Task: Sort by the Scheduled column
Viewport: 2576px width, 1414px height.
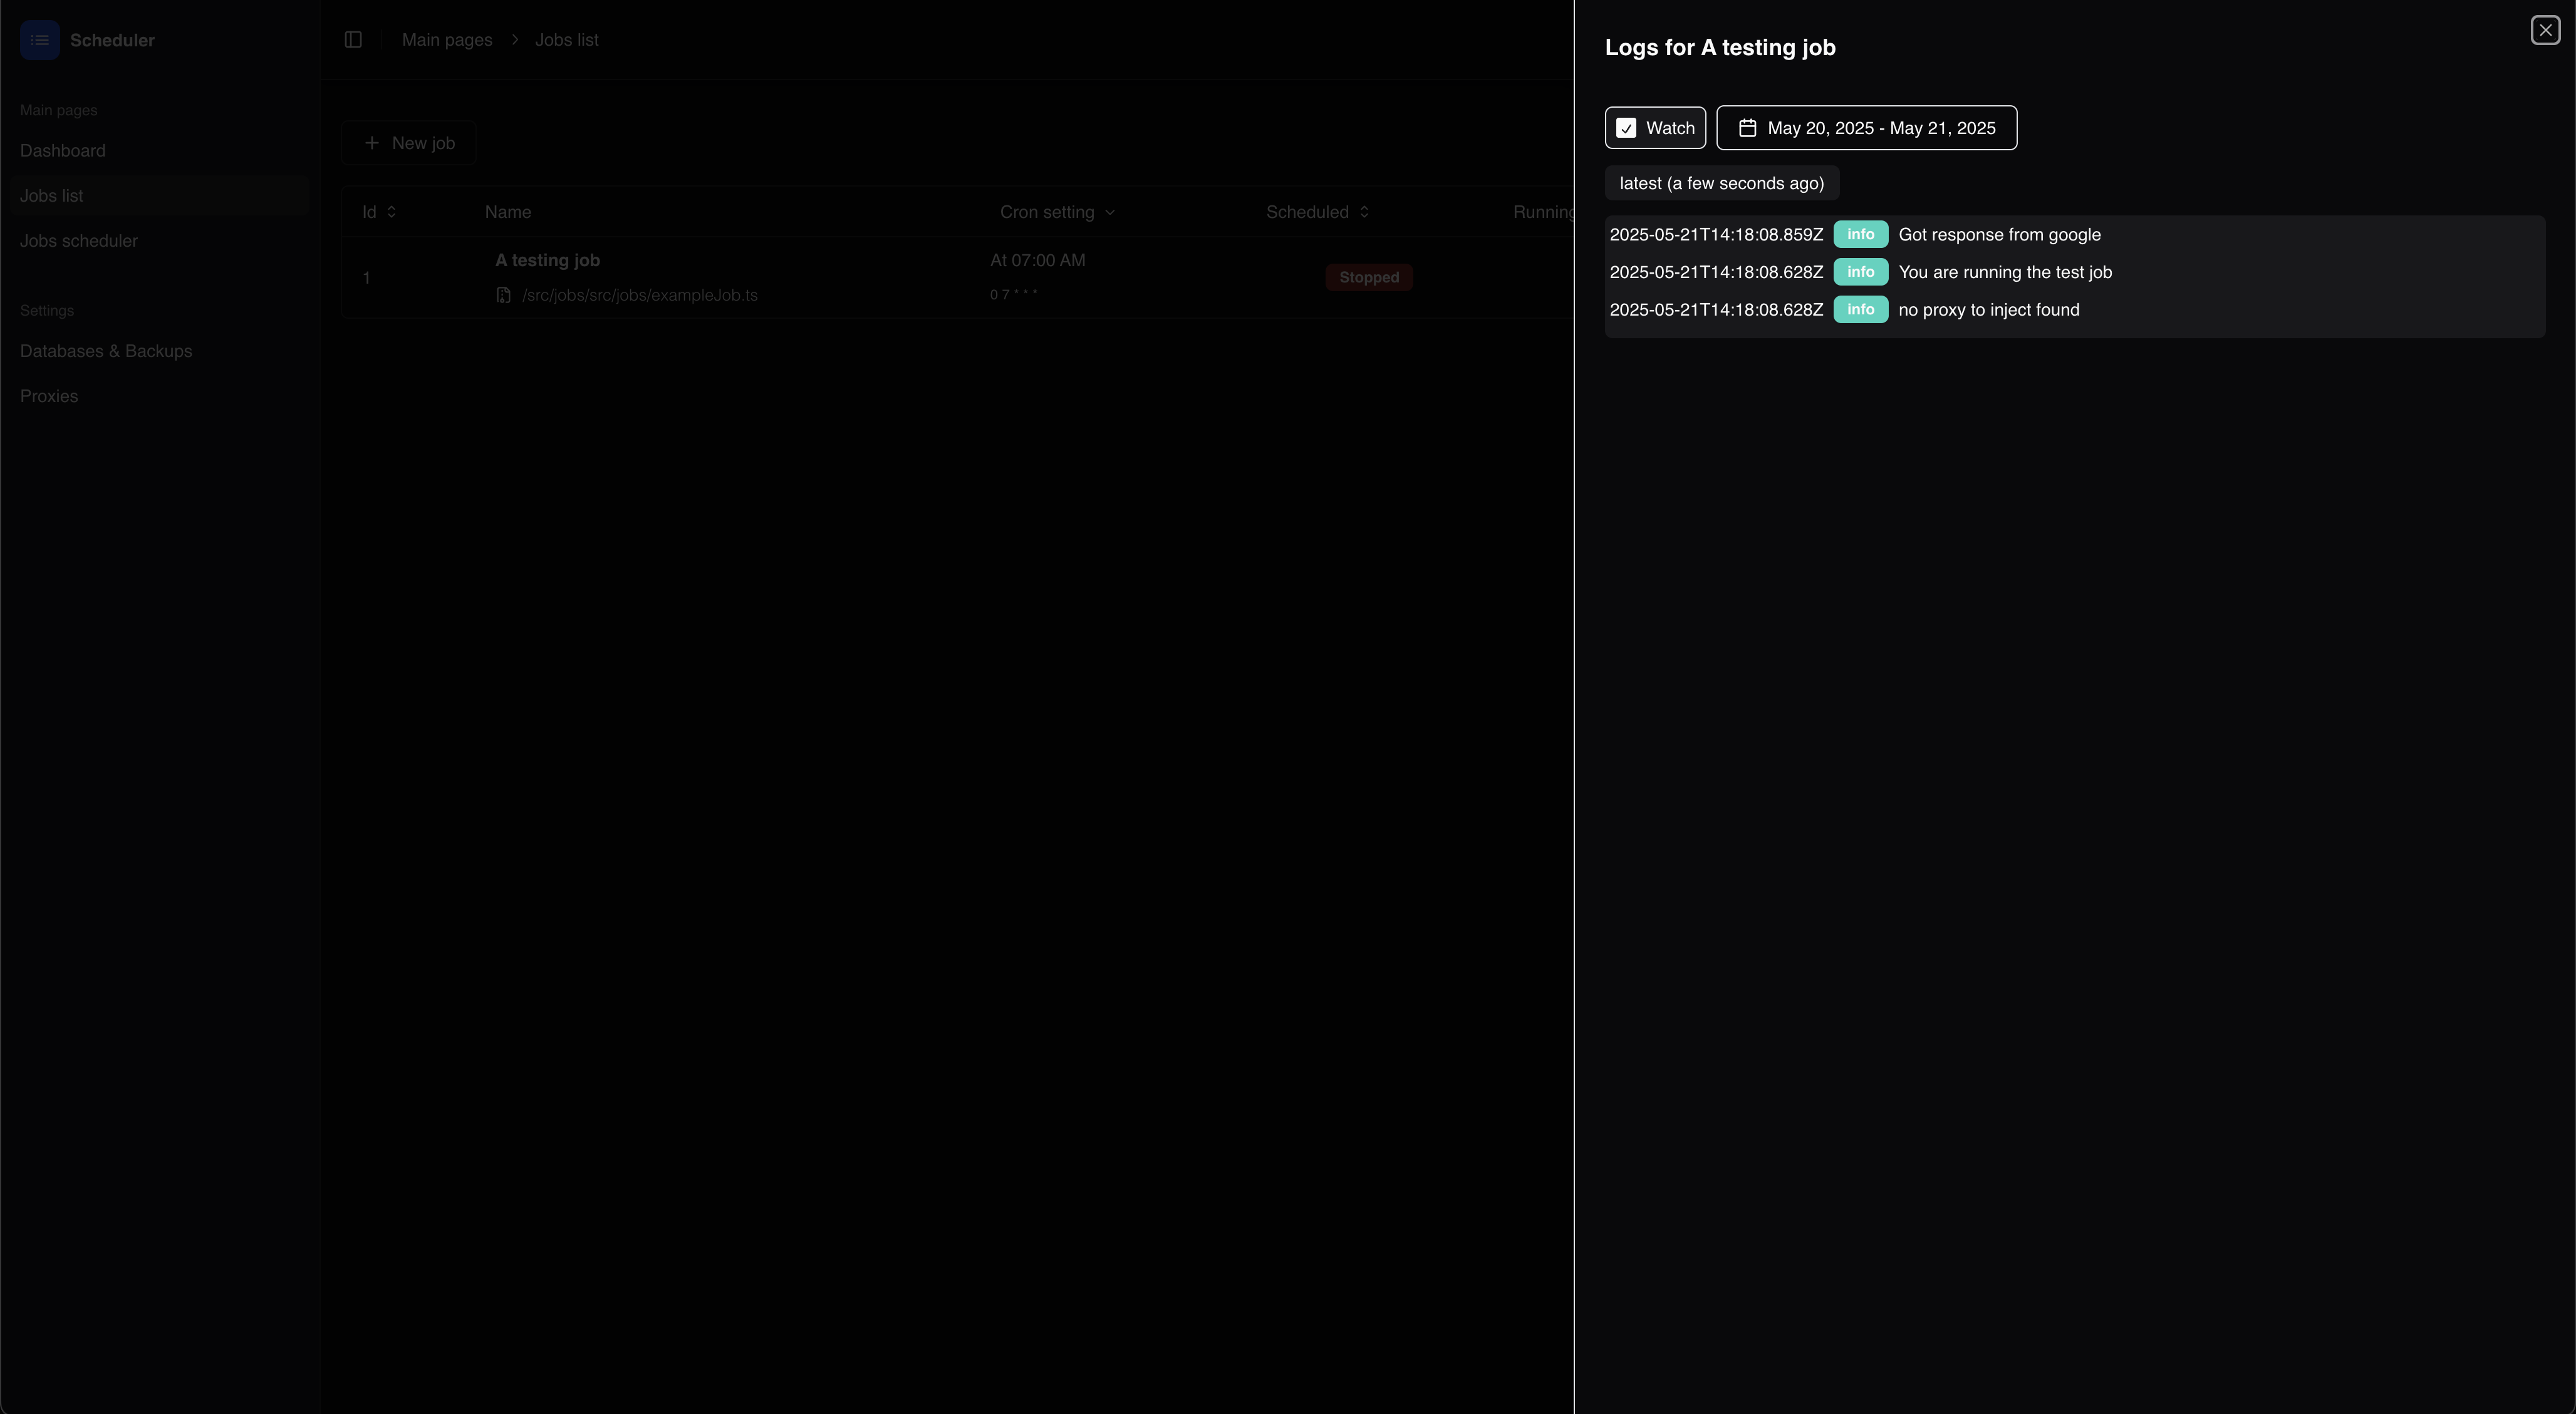Action: click(x=1317, y=212)
